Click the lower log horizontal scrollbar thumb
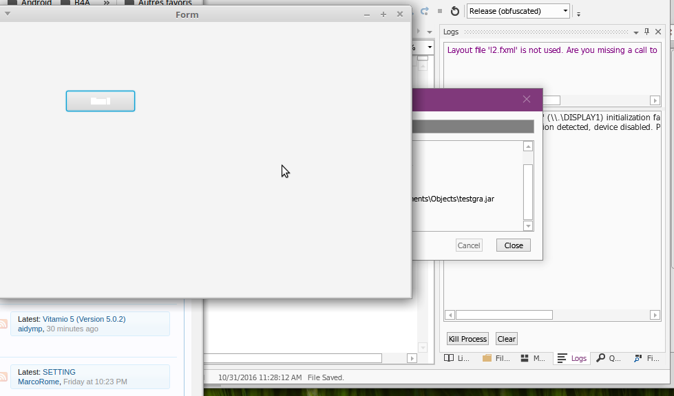The image size is (674, 396). coord(504,316)
